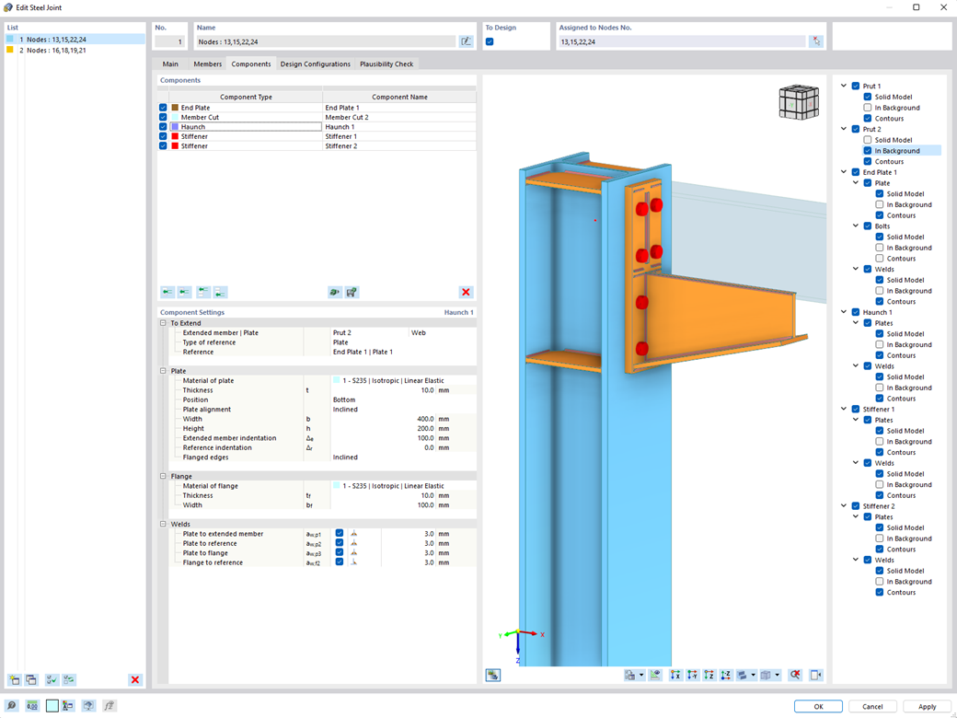This screenshot has height=718, width=957.
Task: Open the Plausibility Check tab
Action: 386,64
